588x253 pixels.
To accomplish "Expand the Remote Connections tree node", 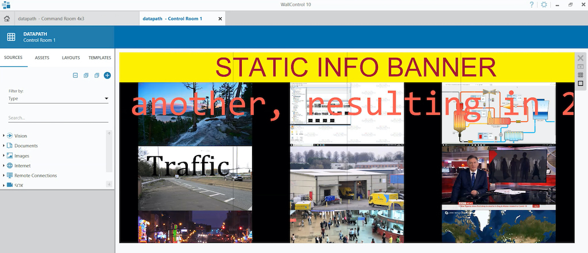I will pos(4,176).
